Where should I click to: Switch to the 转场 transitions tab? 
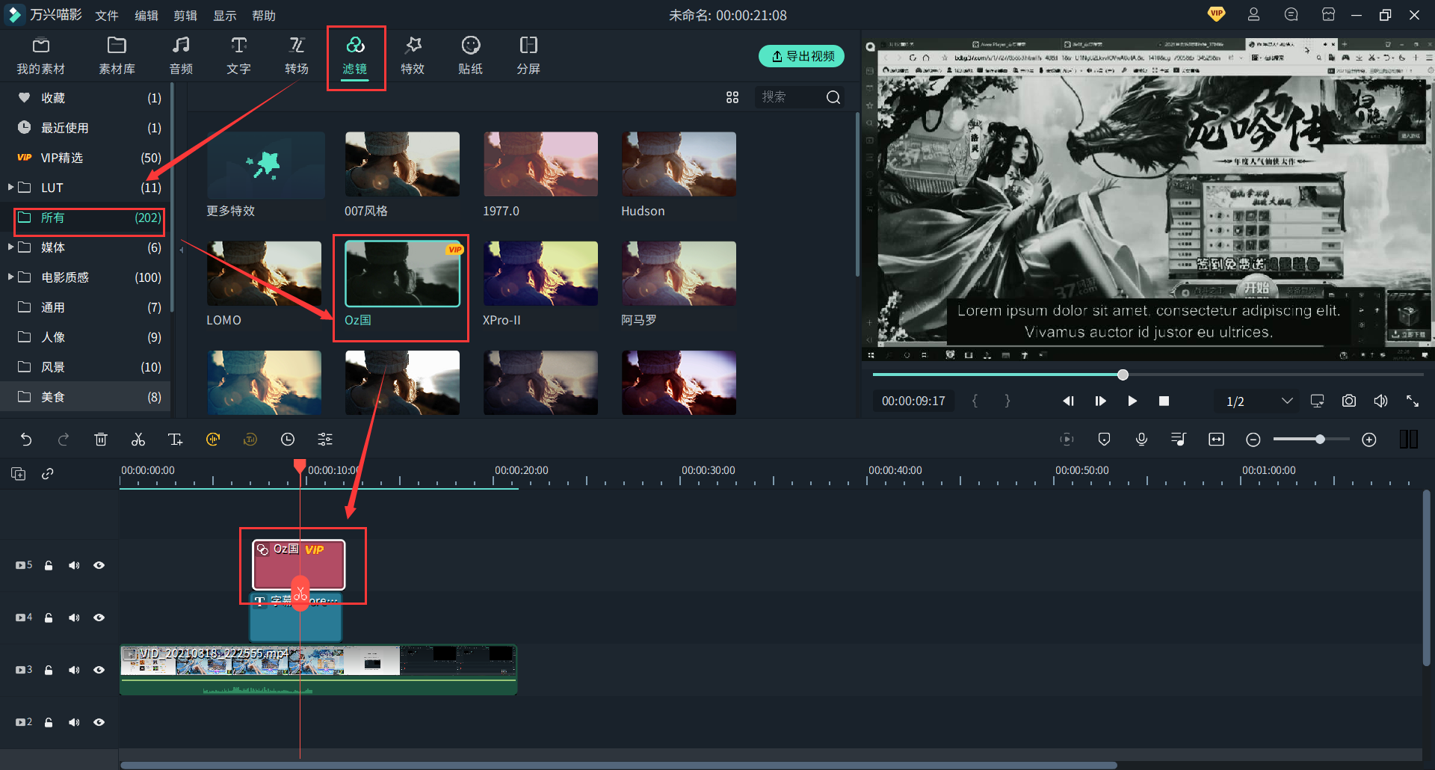point(296,55)
